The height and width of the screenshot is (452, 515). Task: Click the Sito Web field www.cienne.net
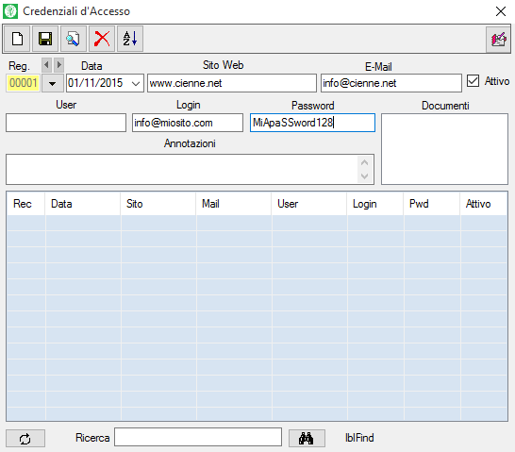(x=231, y=83)
